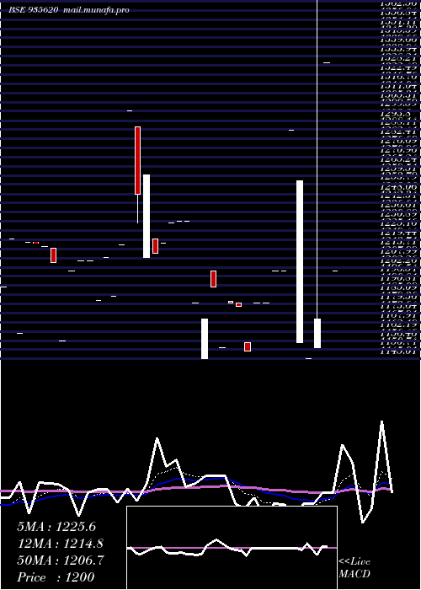Screen dimensions: 421x590
Task: Select the tallest white candlestick body
Action: [x=300, y=261]
